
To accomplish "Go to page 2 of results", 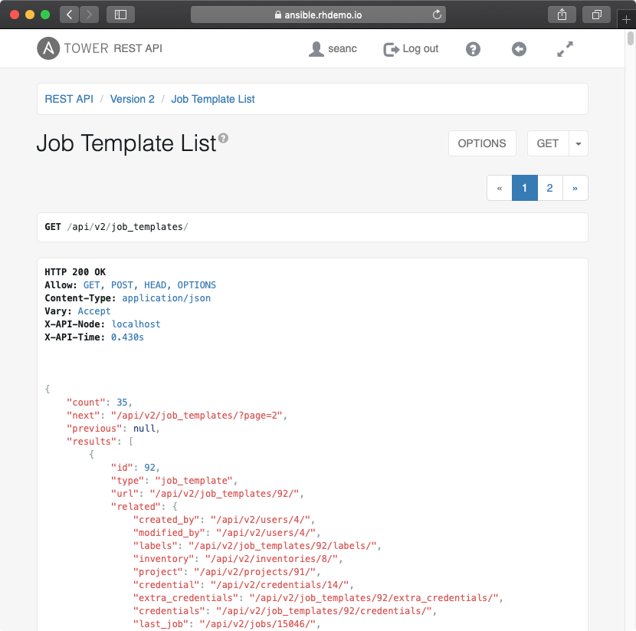I will (549, 188).
